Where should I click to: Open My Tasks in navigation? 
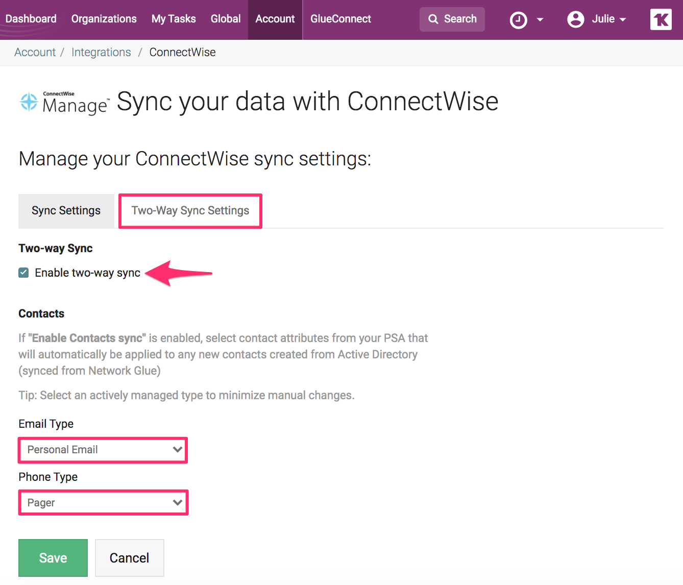pyautogui.click(x=174, y=19)
